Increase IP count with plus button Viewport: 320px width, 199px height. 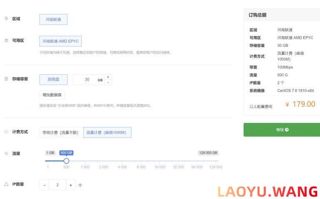click(x=70, y=185)
